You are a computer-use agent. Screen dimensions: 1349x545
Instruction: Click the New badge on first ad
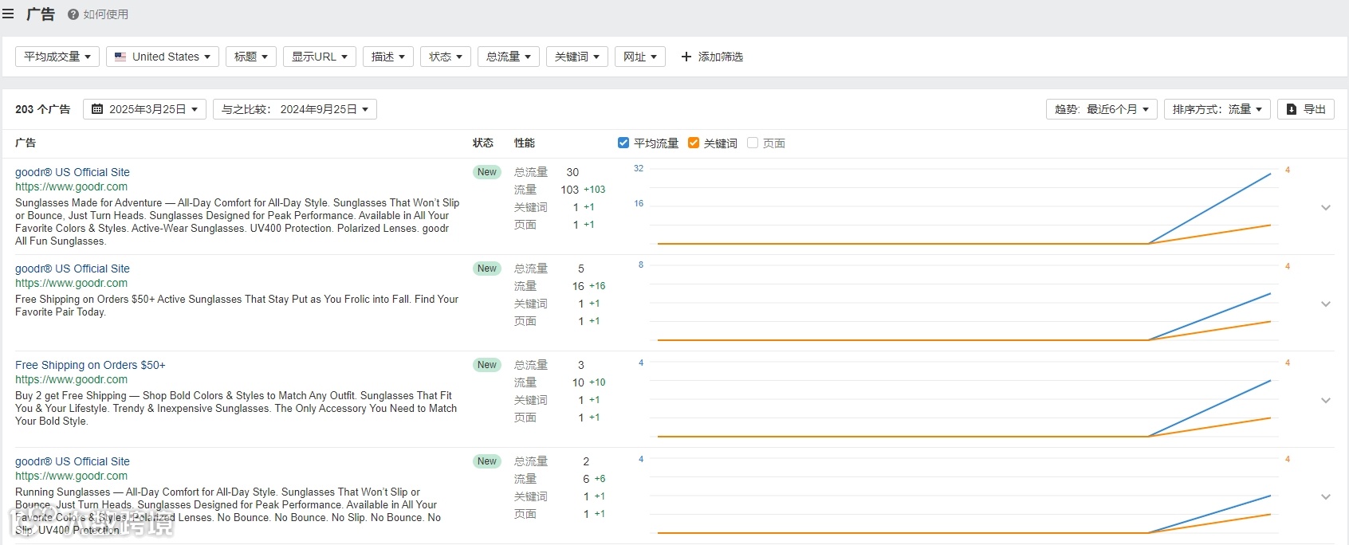pos(486,172)
